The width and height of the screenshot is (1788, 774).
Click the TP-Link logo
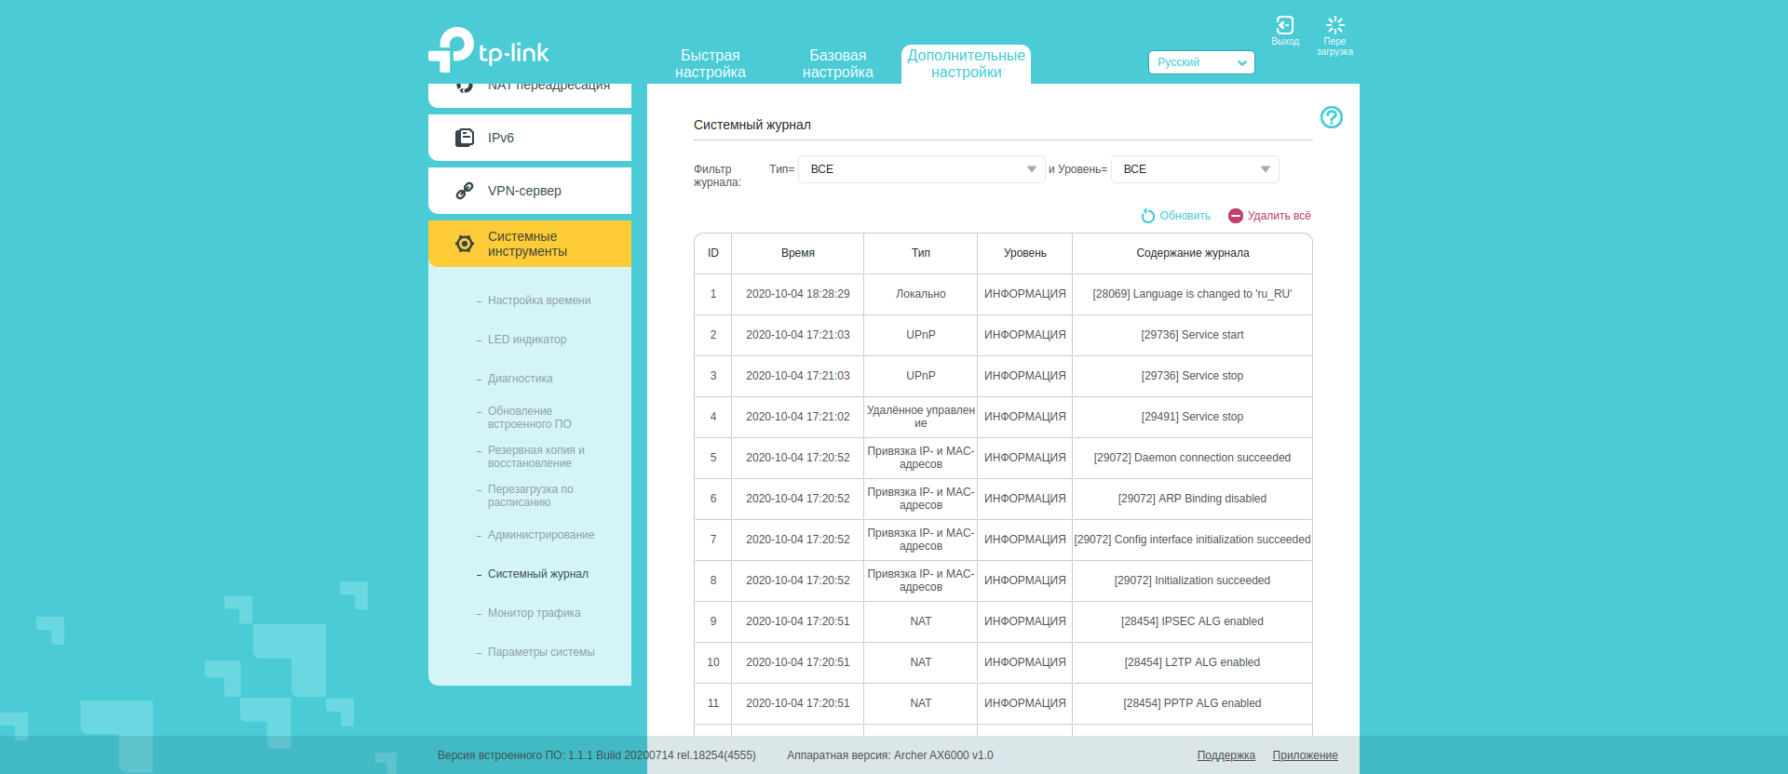[489, 50]
